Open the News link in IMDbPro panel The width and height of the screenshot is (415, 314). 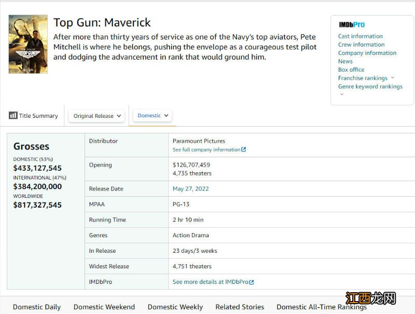(345, 61)
